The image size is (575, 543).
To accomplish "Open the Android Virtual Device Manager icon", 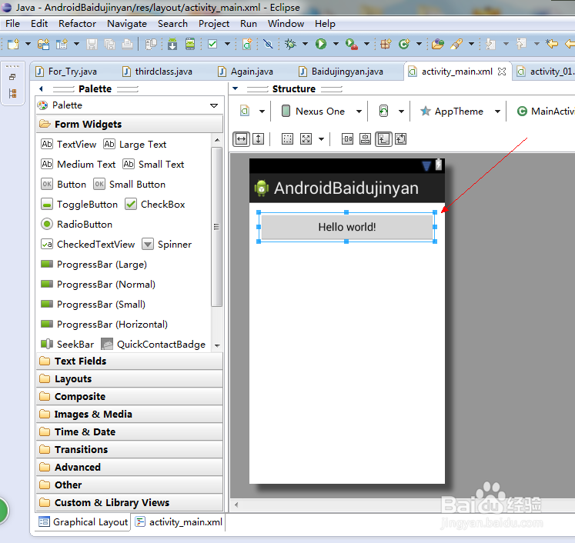I will 190,45.
